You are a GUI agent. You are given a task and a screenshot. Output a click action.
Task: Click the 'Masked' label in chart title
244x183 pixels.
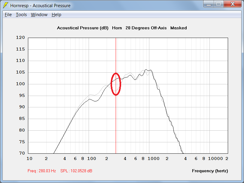pyautogui.click(x=178, y=28)
